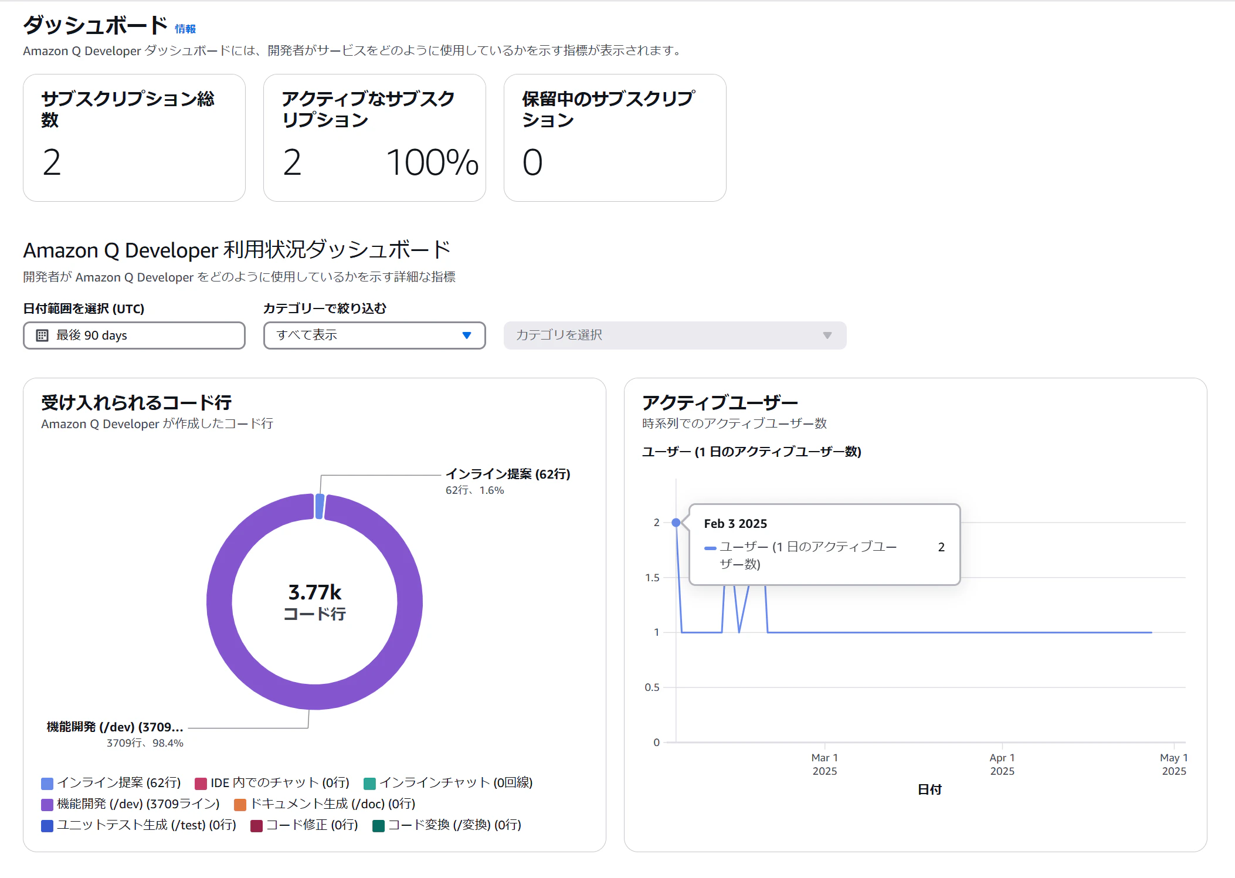Click the 機能開発 (/dev) (3709... chart label
Image resolution: width=1235 pixels, height=878 pixels.
tap(115, 727)
